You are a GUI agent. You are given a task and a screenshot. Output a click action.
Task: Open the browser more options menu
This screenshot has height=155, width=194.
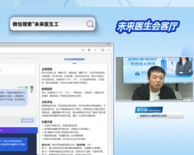[x=109, y=50]
